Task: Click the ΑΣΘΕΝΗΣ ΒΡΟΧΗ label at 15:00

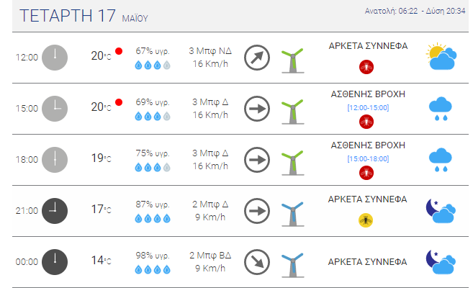Action: pyautogui.click(x=368, y=94)
